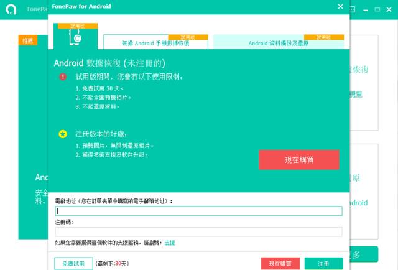The width and height of the screenshot is (398, 270).
Task: Maximize the main FonePaw window
Action: 377,10
